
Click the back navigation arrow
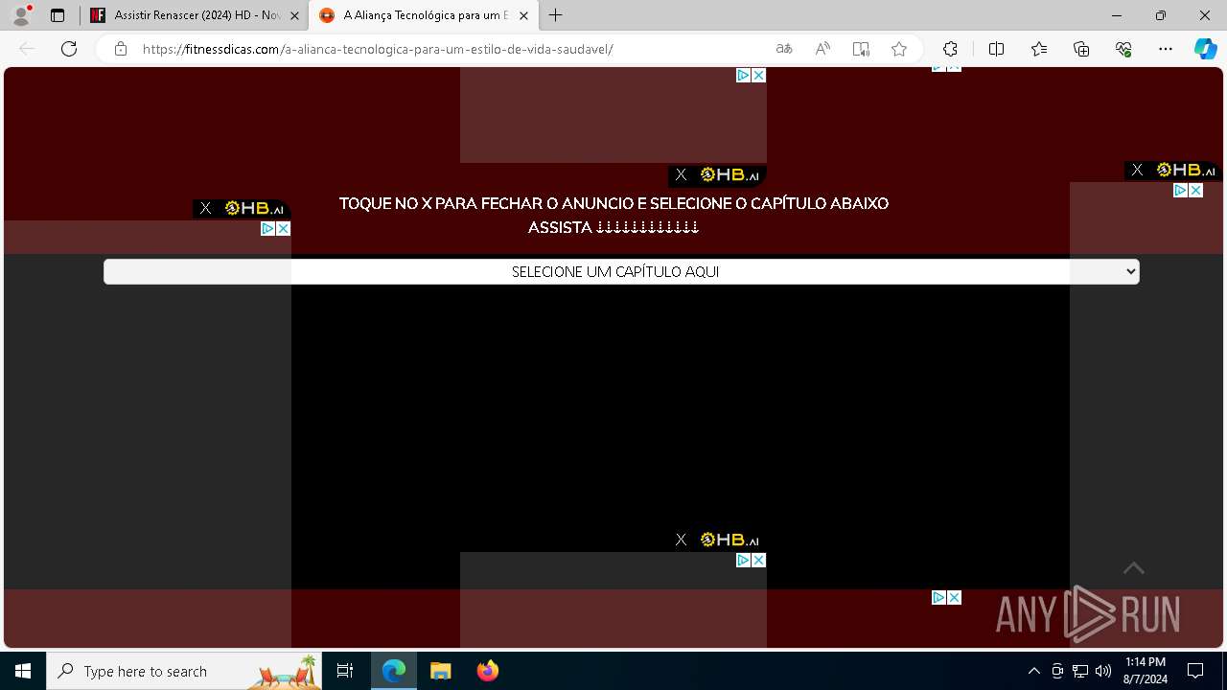27,49
